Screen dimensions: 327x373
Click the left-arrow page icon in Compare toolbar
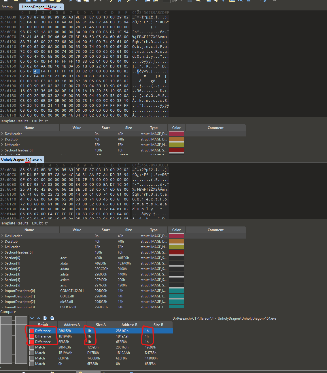(x=45, y=318)
